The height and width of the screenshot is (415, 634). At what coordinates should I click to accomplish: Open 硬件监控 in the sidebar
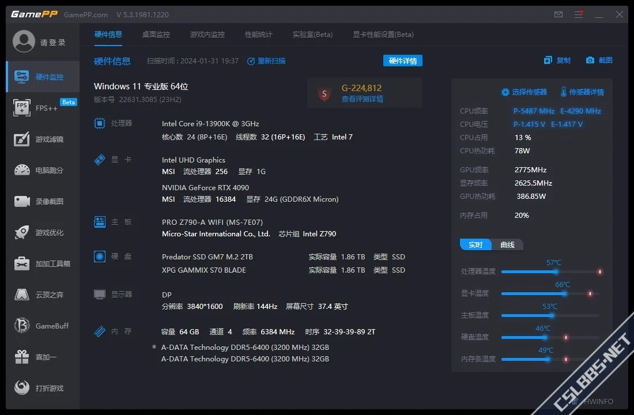pyautogui.click(x=43, y=77)
